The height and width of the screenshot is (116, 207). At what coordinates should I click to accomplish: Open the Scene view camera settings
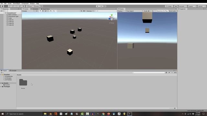84,11
